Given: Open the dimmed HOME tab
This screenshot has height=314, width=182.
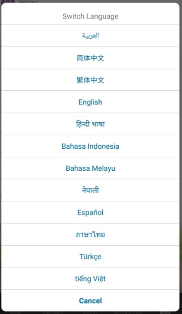Looking at the screenshot, I should tap(16, 312).
